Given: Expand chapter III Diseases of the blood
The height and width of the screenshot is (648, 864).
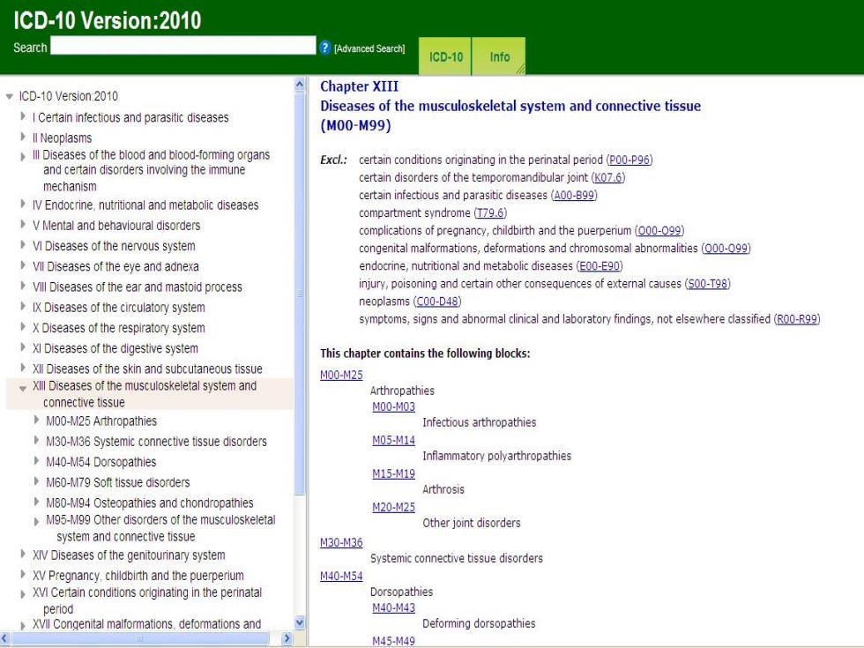Looking at the screenshot, I should click(x=23, y=157).
